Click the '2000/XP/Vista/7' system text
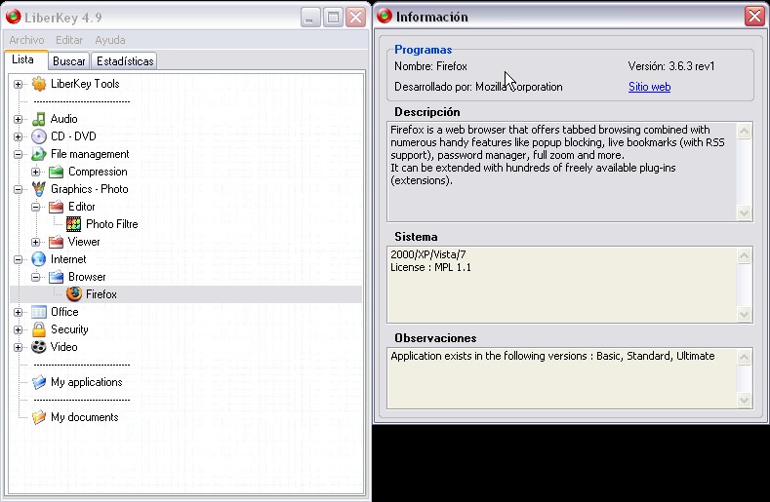 point(428,254)
